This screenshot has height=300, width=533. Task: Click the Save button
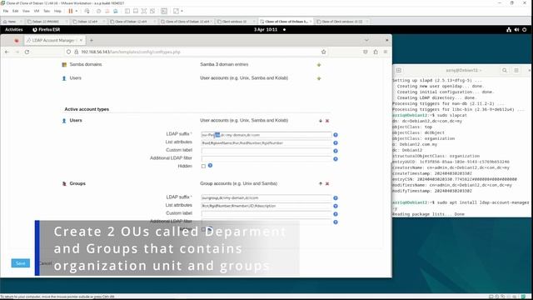tap(20, 263)
